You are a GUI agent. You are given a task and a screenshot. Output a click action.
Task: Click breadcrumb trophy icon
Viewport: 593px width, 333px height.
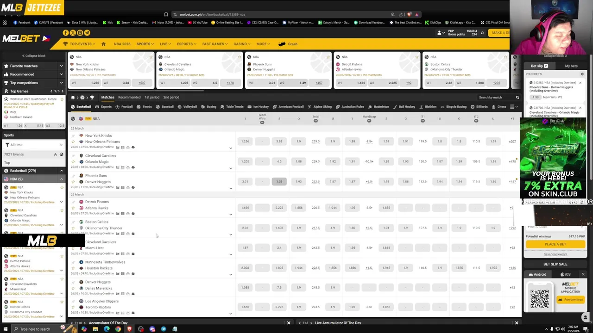tap(92, 98)
